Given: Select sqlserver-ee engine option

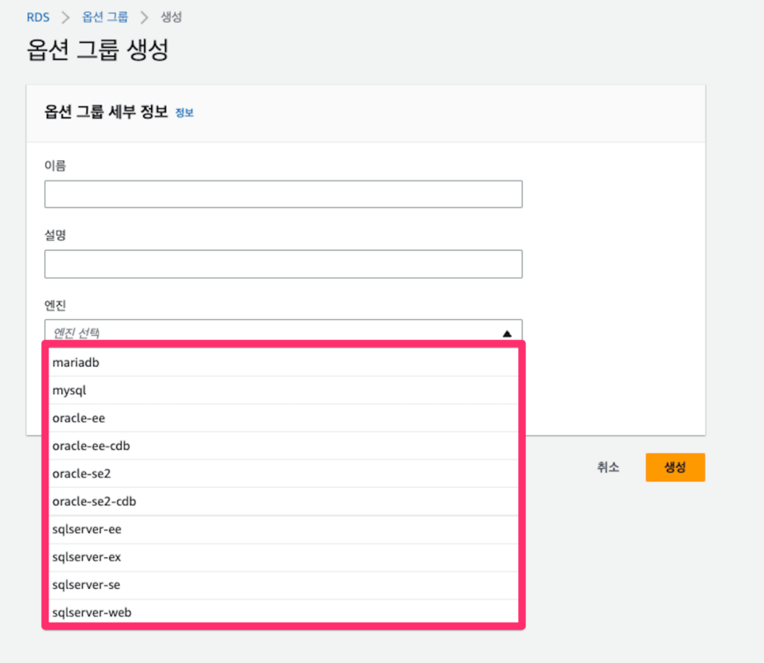Looking at the screenshot, I should coord(283,529).
